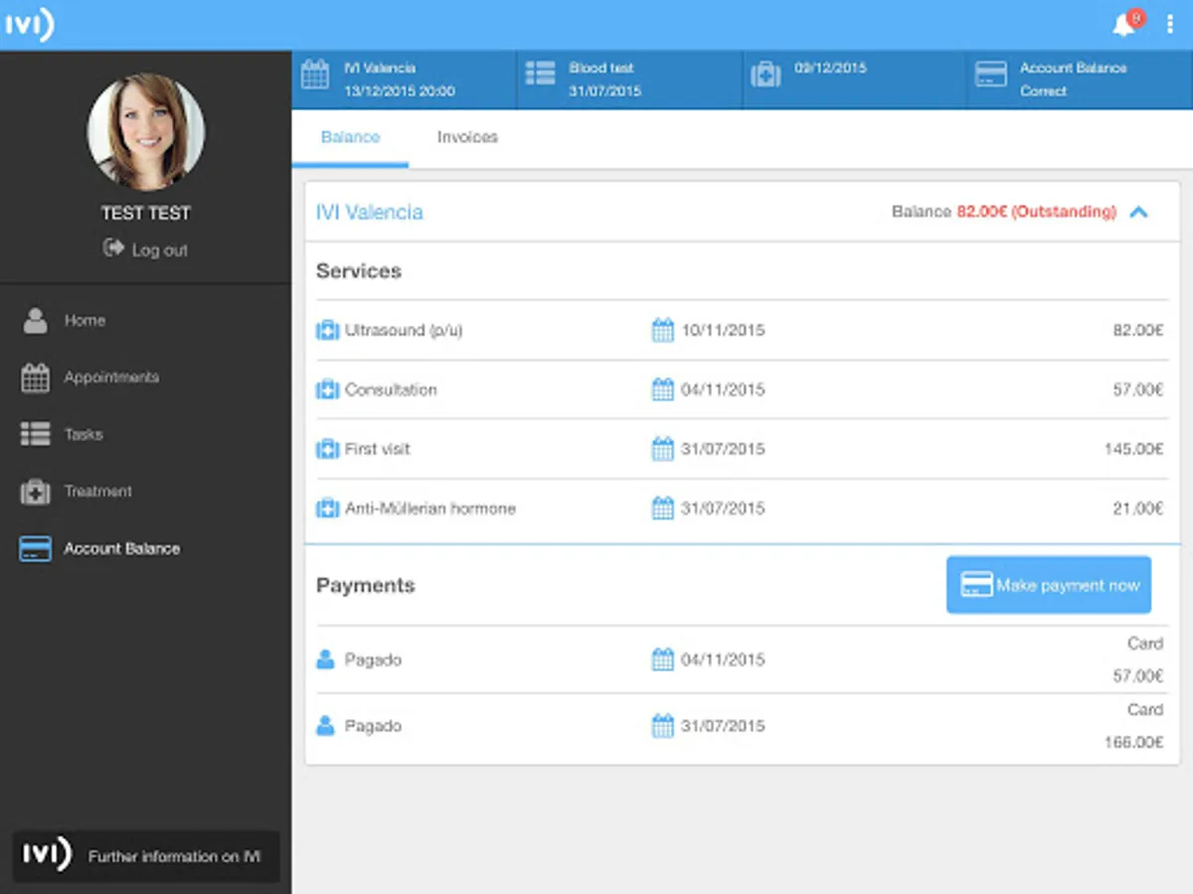Select the Appointments calendar icon in sidebar

point(34,377)
